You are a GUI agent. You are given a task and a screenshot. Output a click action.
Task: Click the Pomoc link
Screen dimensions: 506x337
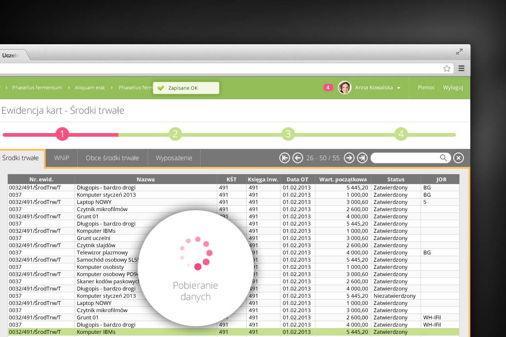point(426,88)
